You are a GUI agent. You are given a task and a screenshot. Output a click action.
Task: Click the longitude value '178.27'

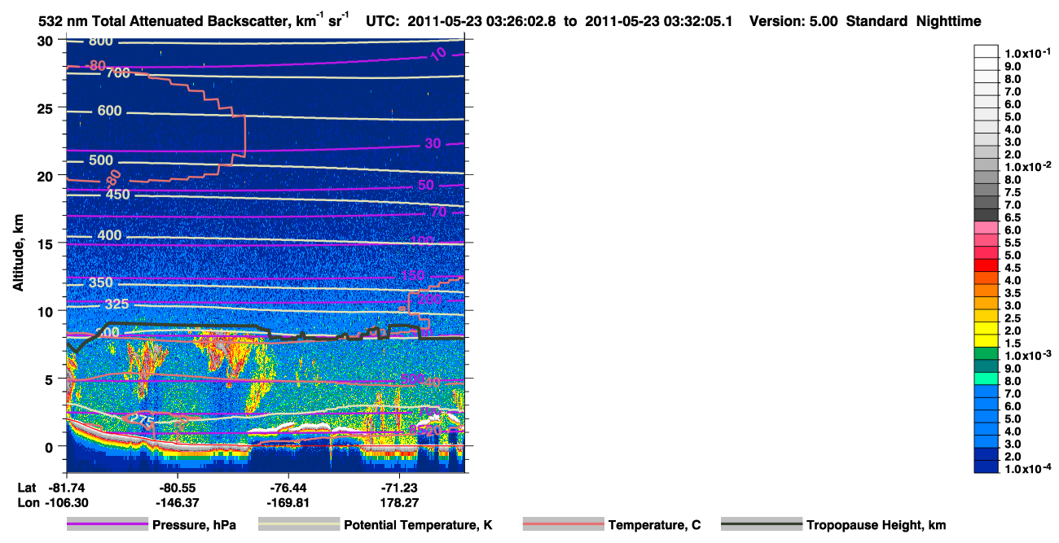coord(400,502)
